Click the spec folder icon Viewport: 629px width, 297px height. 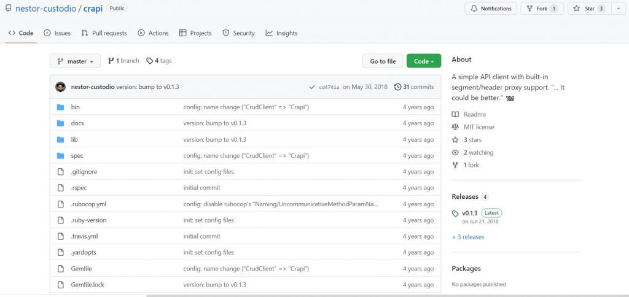[61, 155]
